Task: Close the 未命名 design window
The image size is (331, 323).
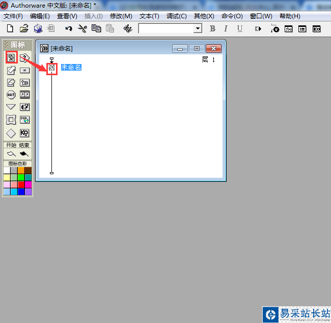Action: click(x=213, y=49)
